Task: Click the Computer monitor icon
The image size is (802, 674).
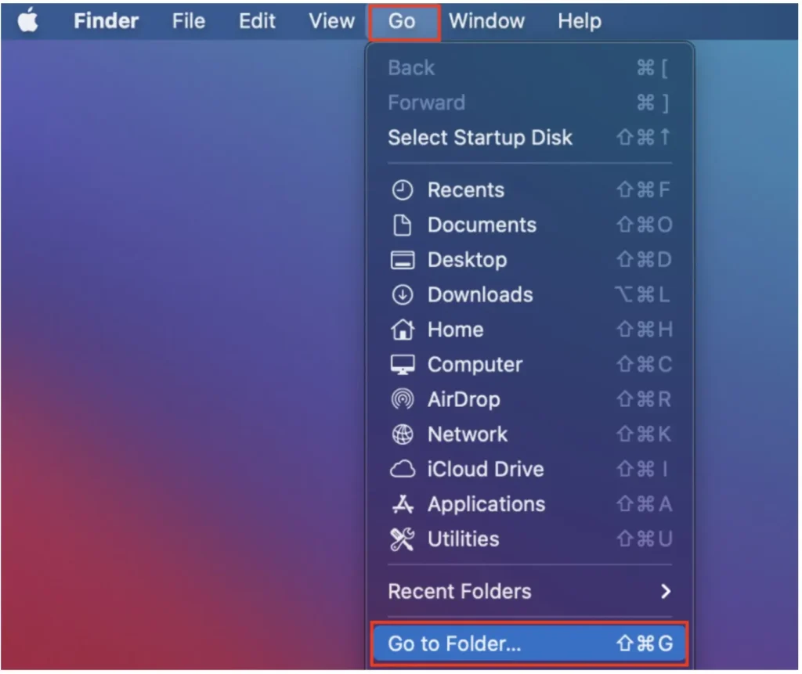Action: 402,365
